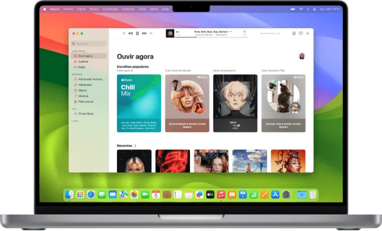Image resolution: width=382 pixels, height=231 pixels.
Task: Click the song playback progress bar
Action: tap(211, 37)
